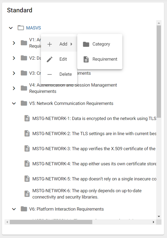Choose Edit from the context menu
The width and height of the screenshot is (167, 238).
coord(59,59)
